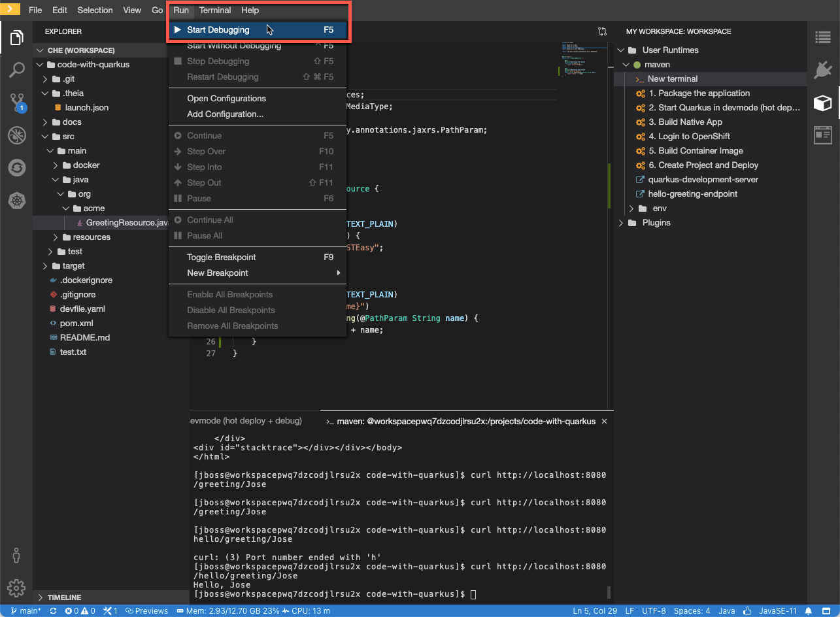Open devfile.yaml in explorer
The image size is (840, 617).
click(82, 309)
